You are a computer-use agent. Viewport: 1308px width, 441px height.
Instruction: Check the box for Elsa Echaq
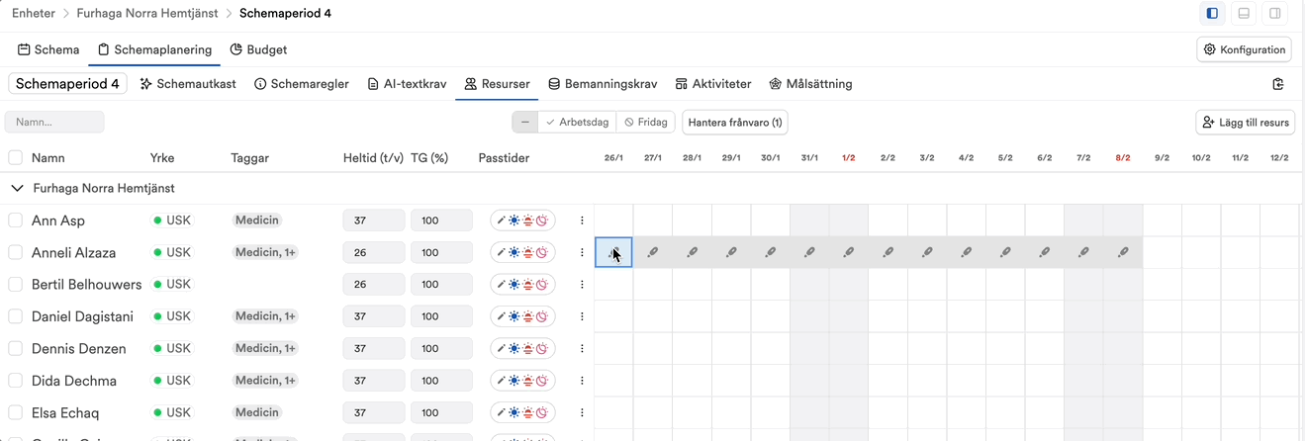pos(15,412)
